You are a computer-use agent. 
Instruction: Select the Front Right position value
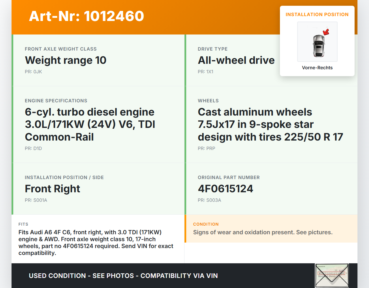[52, 189]
